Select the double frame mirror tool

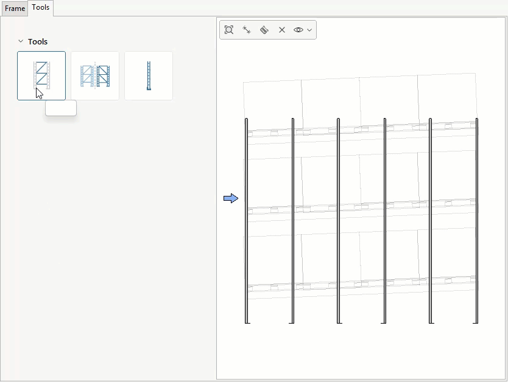point(95,75)
